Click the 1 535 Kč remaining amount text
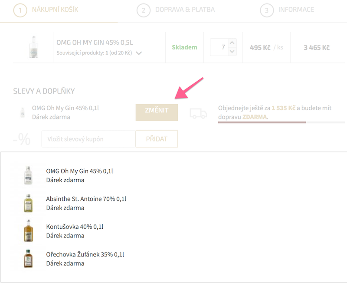The height and width of the screenshot is (283, 347). (284, 108)
